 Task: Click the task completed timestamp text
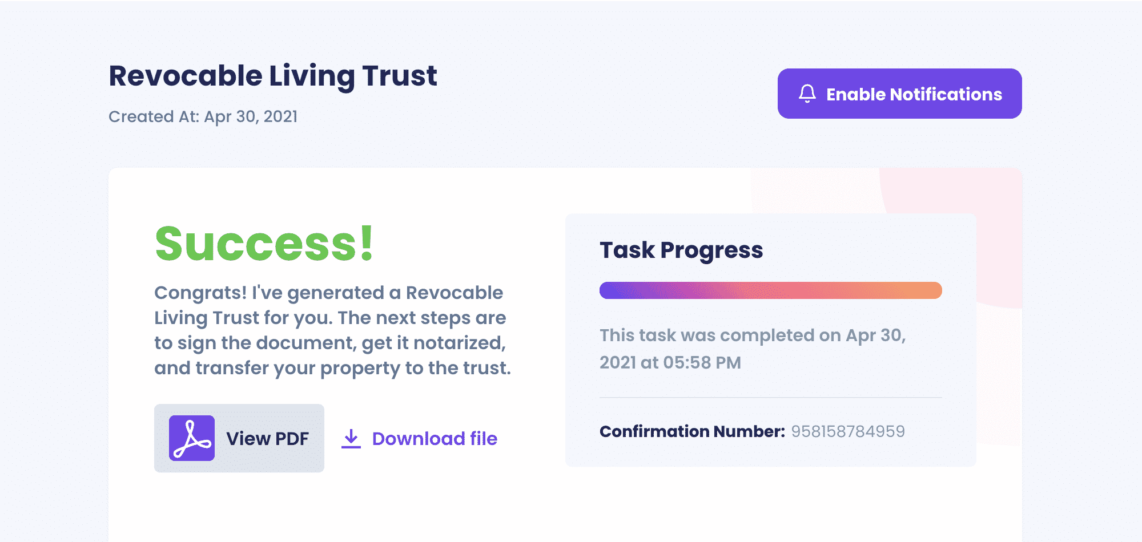click(753, 349)
